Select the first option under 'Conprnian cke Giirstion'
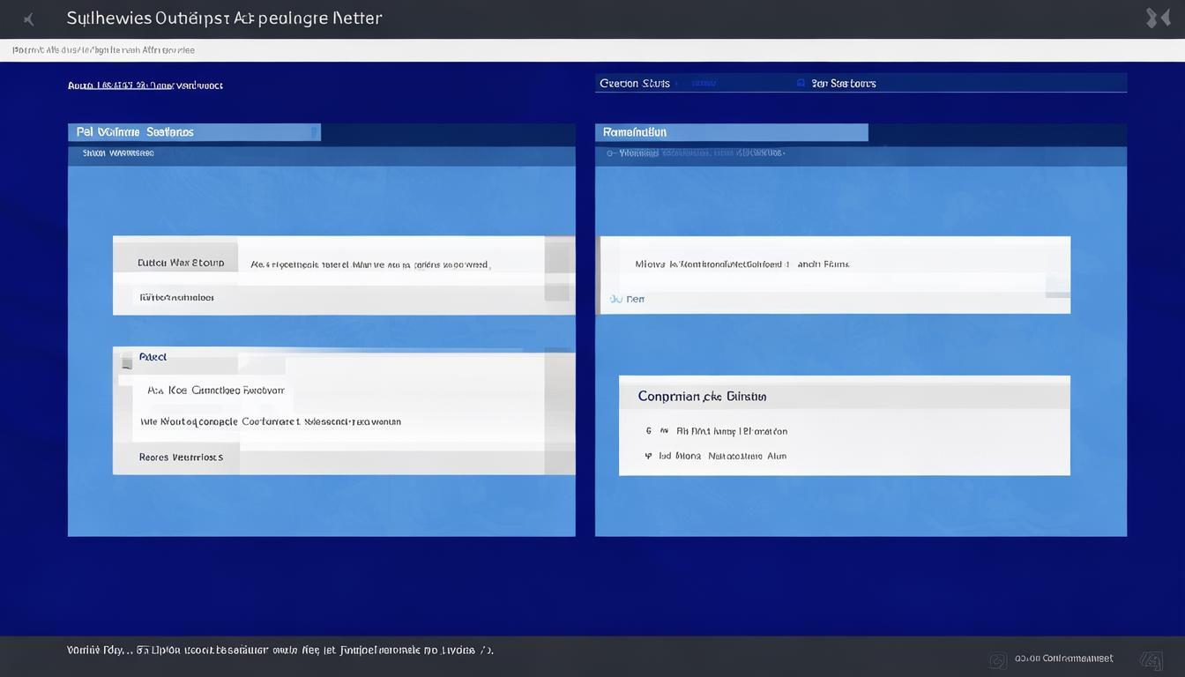1185x677 pixels. coord(649,432)
